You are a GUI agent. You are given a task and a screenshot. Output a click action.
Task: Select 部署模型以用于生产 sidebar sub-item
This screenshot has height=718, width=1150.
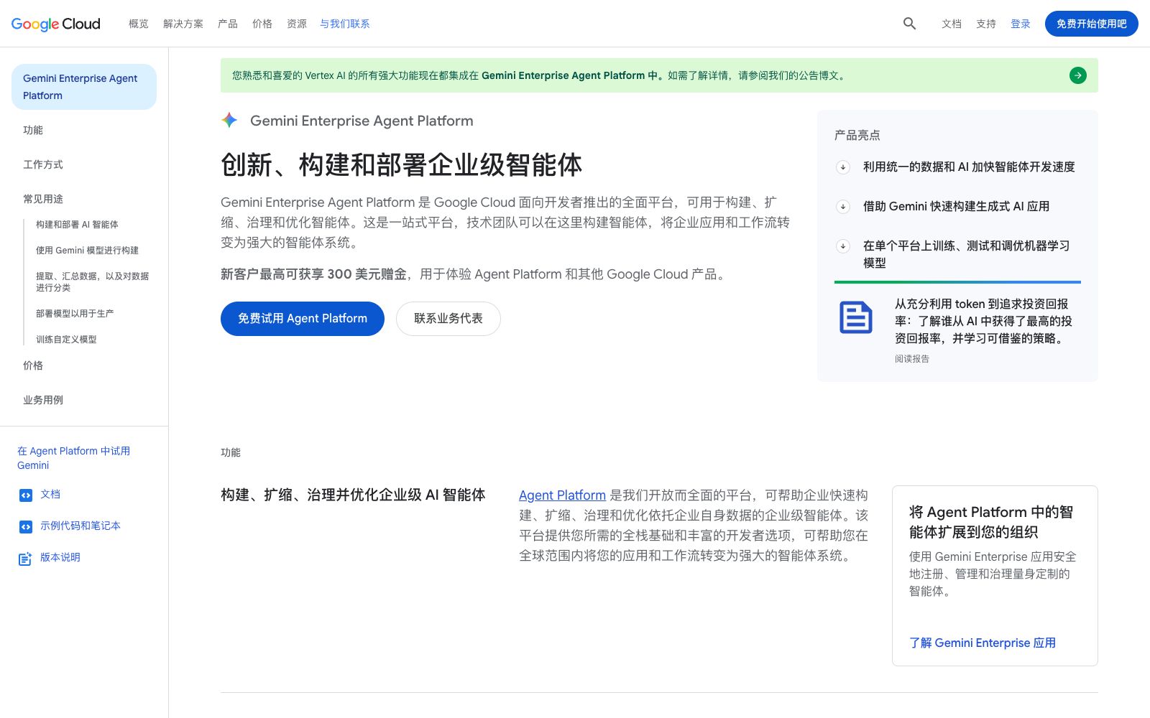pyautogui.click(x=75, y=314)
